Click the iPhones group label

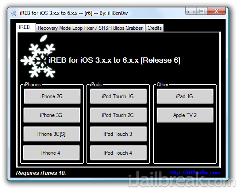(x=32, y=85)
